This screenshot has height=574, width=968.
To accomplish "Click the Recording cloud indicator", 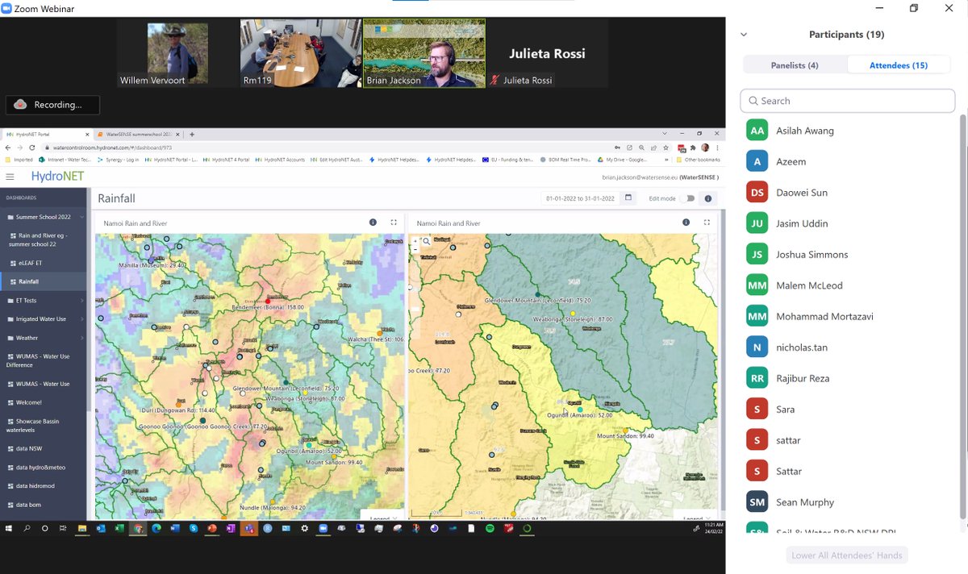I will (x=21, y=105).
